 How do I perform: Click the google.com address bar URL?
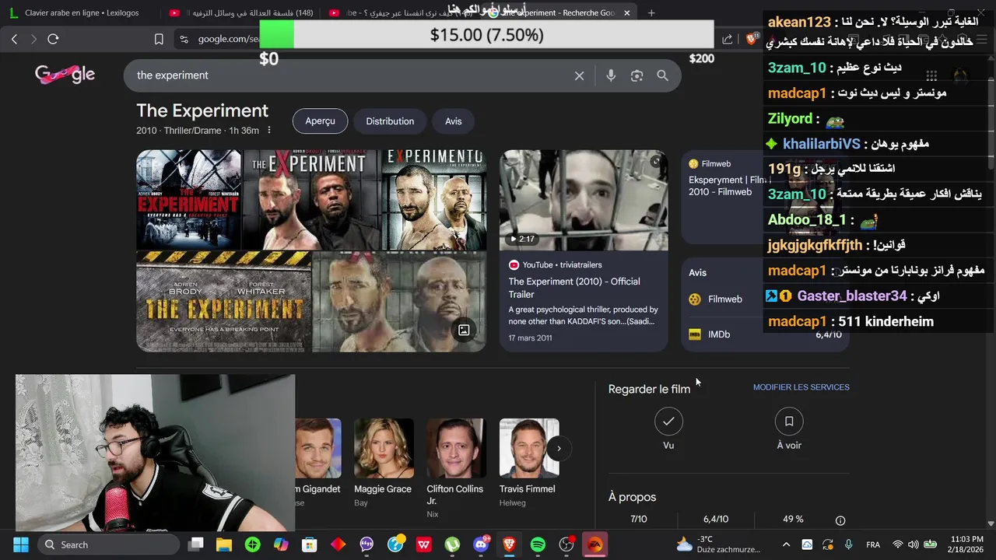(228, 39)
